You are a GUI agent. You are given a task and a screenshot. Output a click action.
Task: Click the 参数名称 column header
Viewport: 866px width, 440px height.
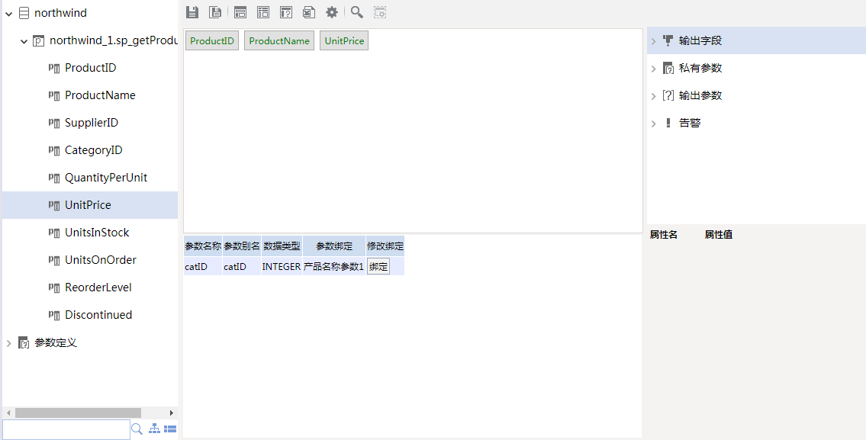point(203,246)
